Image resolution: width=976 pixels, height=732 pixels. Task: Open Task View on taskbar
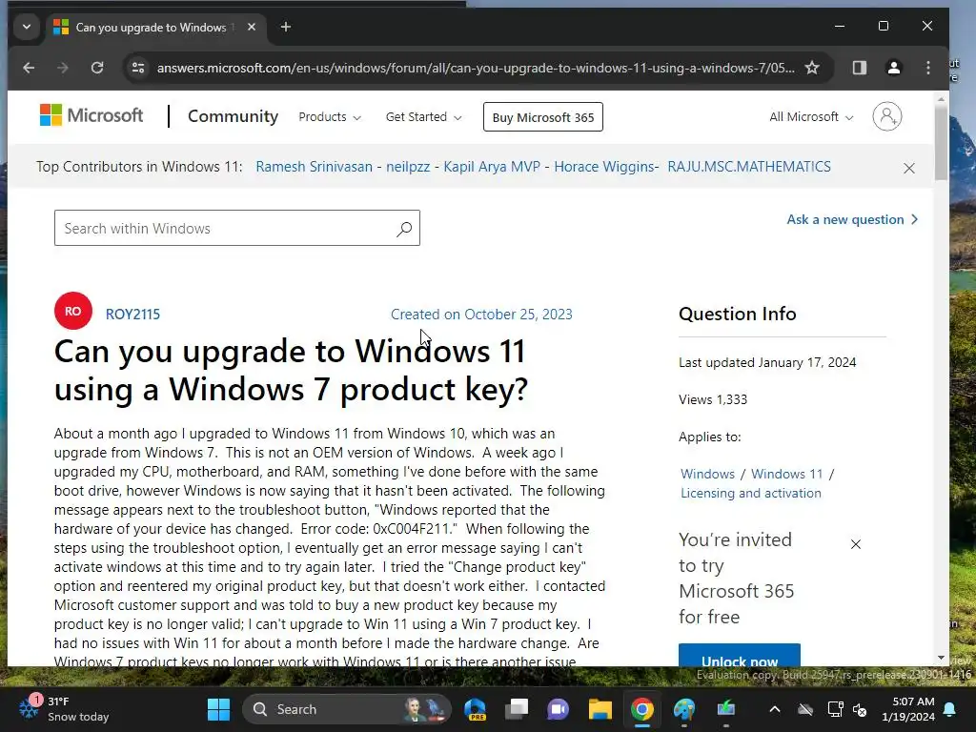516,709
